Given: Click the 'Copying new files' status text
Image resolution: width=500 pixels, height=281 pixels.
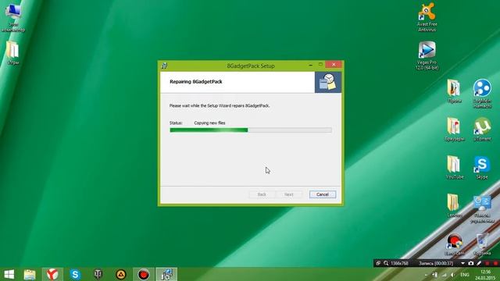Looking at the screenshot, I should click(x=209, y=123).
